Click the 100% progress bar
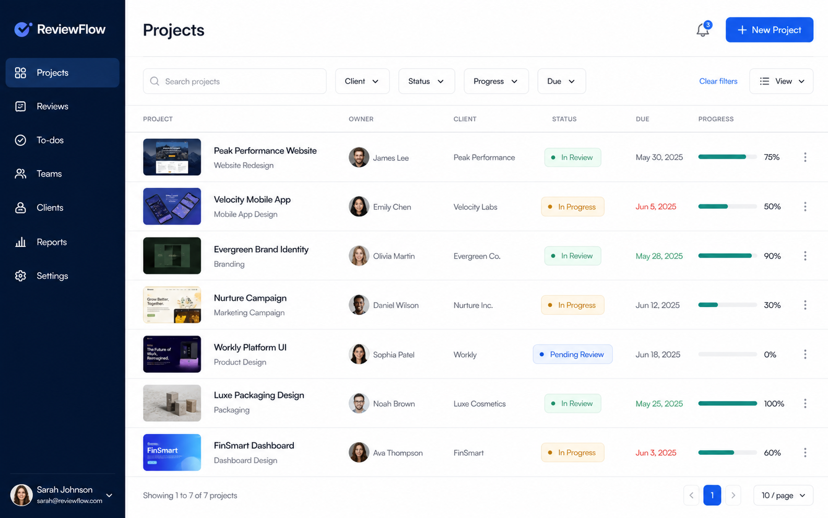 pyautogui.click(x=727, y=403)
